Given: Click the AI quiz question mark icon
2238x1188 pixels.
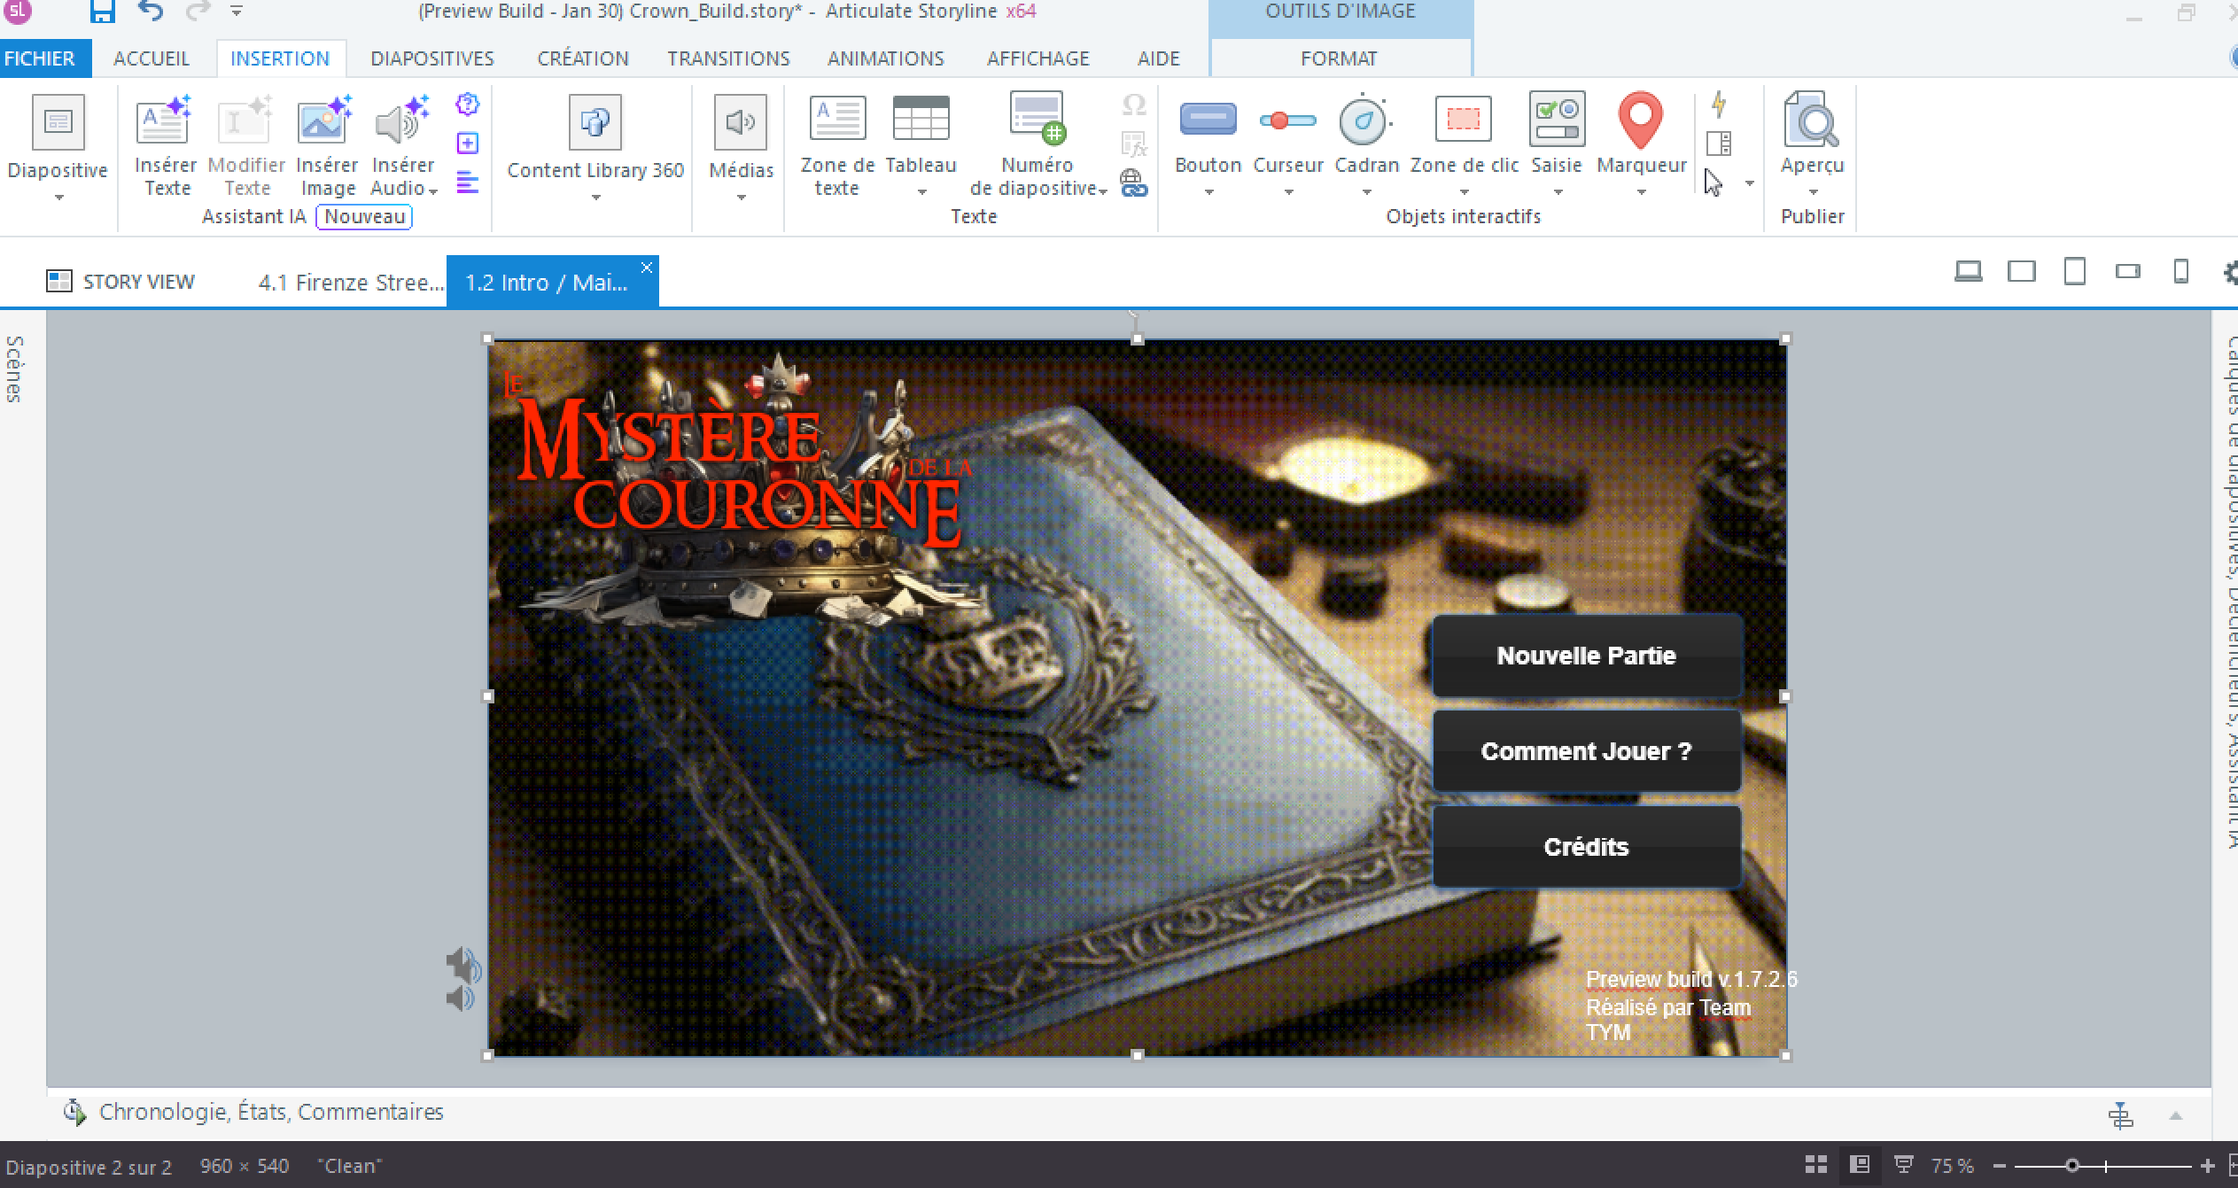Looking at the screenshot, I should pyautogui.click(x=468, y=105).
